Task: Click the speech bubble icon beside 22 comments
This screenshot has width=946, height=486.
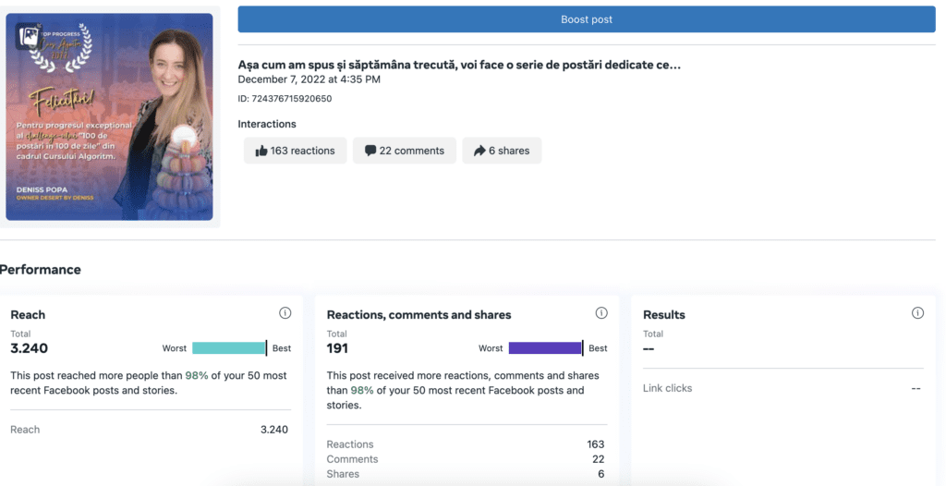Action: coord(370,151)
